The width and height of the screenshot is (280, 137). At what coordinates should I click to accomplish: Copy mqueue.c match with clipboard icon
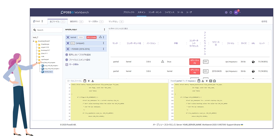tap(199, 81)
